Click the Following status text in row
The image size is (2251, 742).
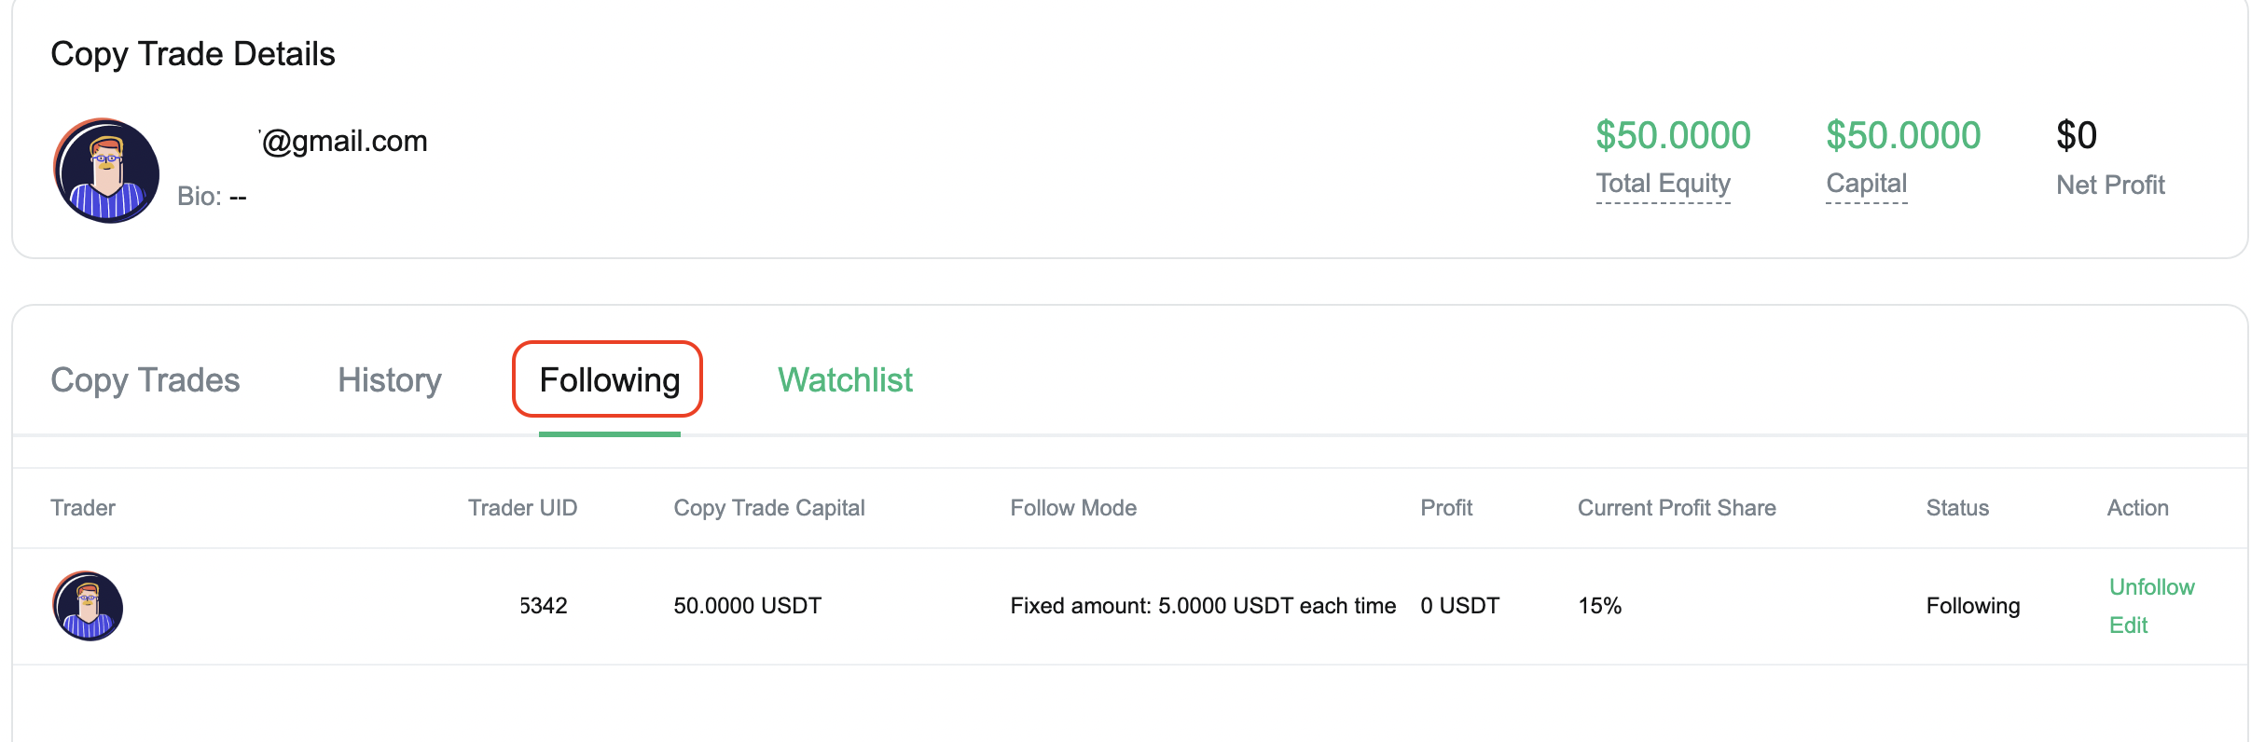(1973, 606)
